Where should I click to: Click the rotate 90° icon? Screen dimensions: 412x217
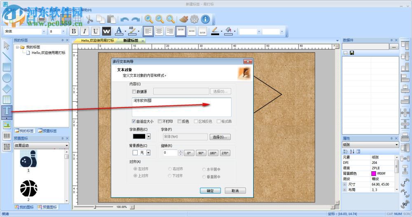tap(405, 204)
